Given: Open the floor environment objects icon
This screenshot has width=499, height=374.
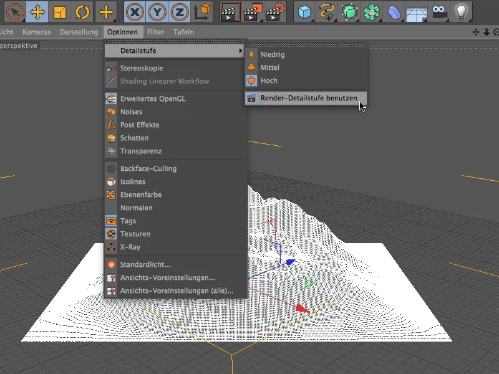Looking at the screenshot, I should (416, 12).
